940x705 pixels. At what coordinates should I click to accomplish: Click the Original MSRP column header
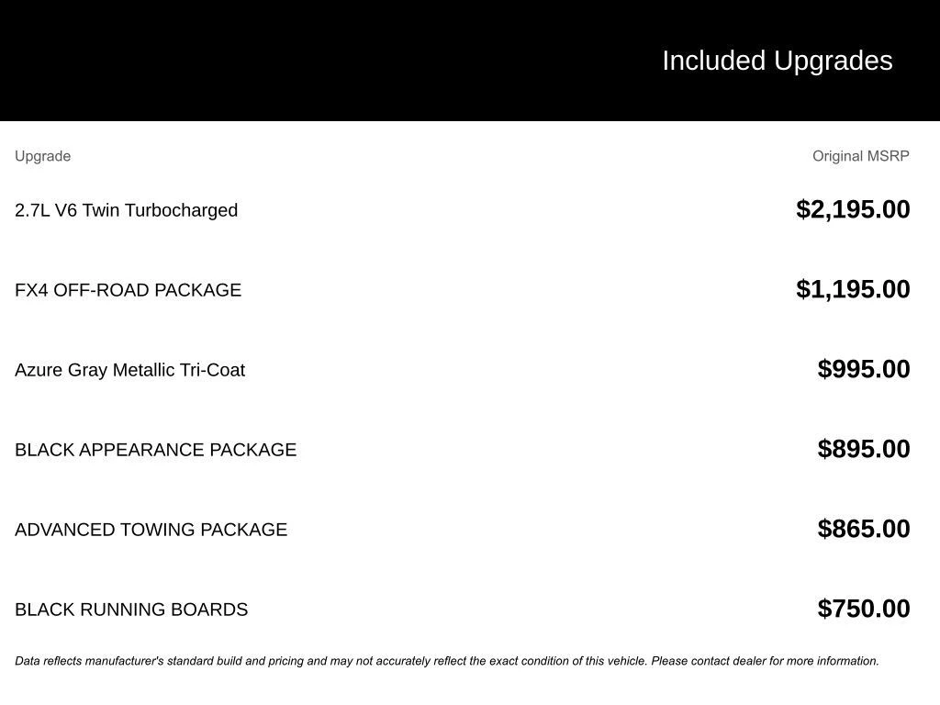[x=860, y=156]
